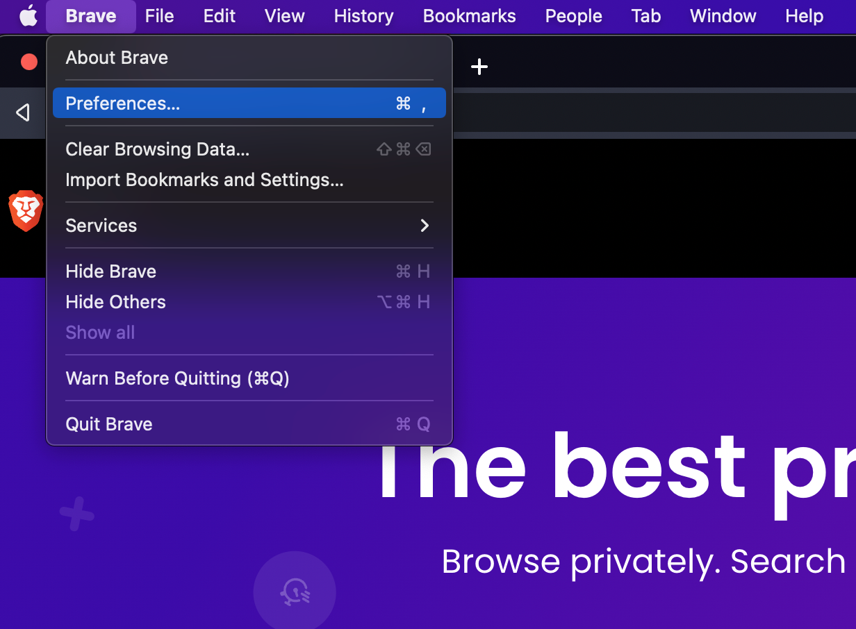Open the Bookmarks menu

470,16
